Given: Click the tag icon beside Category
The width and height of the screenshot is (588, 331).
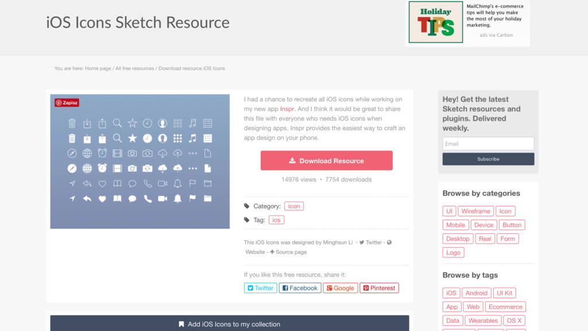Looking at the screenshot, I should (246, 206).
